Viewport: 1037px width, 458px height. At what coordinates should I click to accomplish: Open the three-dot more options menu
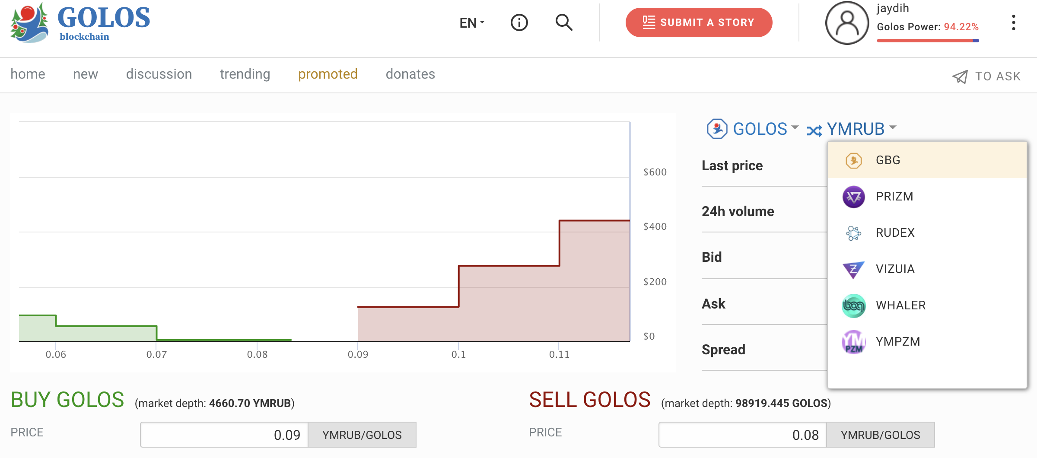[1013, 22]
